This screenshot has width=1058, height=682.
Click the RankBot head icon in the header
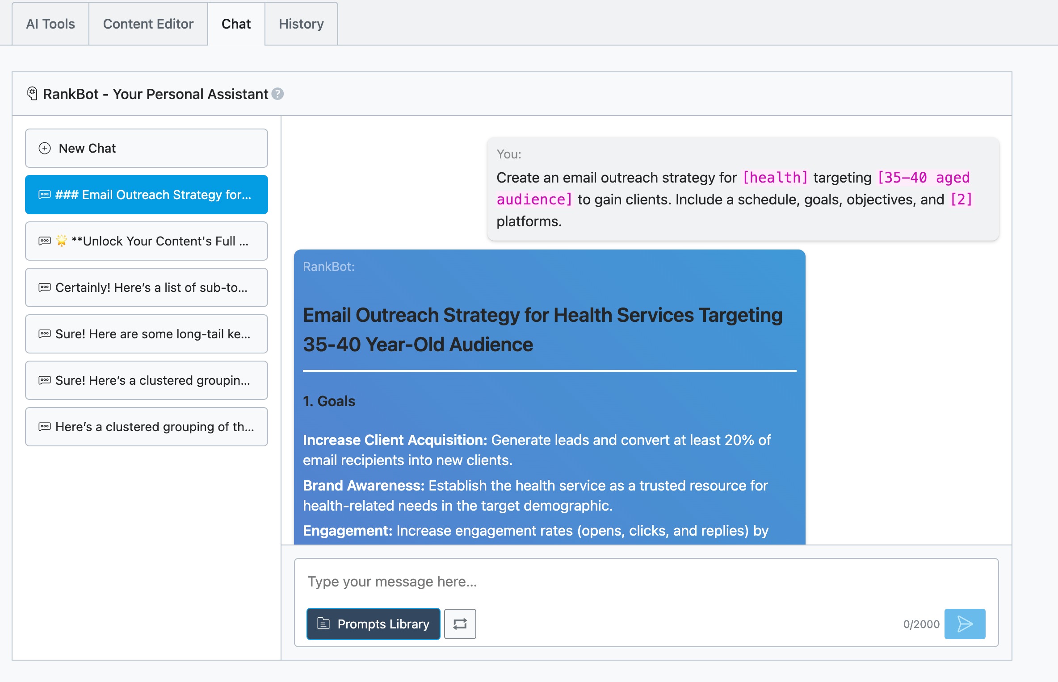(x=32, y=93)
